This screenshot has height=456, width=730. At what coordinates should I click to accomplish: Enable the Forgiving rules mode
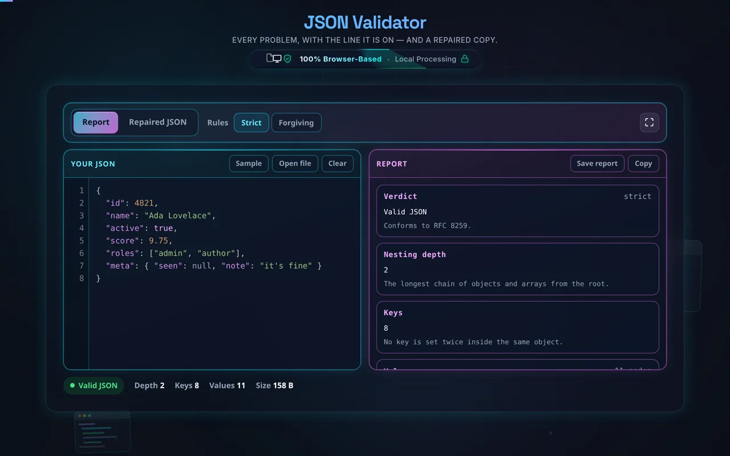tap(296, 123)
